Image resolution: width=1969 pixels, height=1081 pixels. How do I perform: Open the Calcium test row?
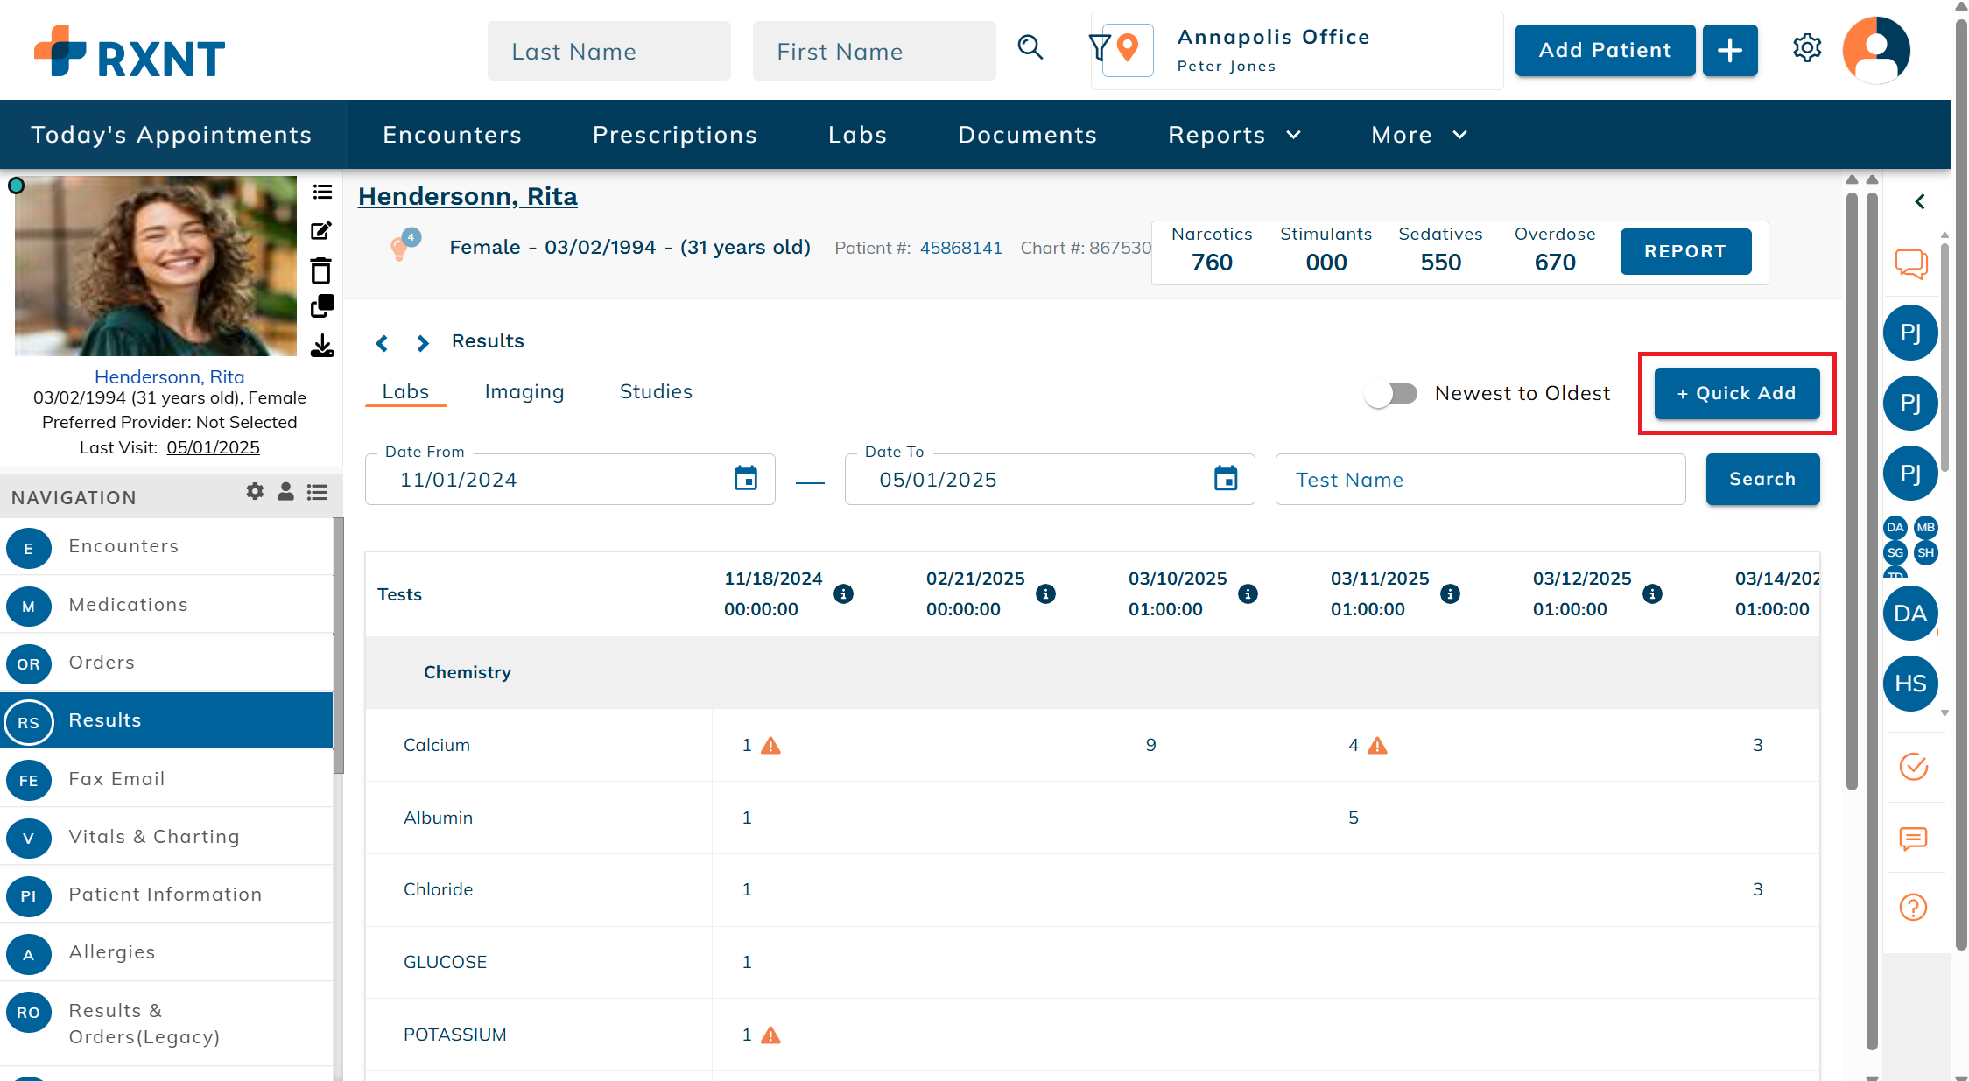[1092, 745]
